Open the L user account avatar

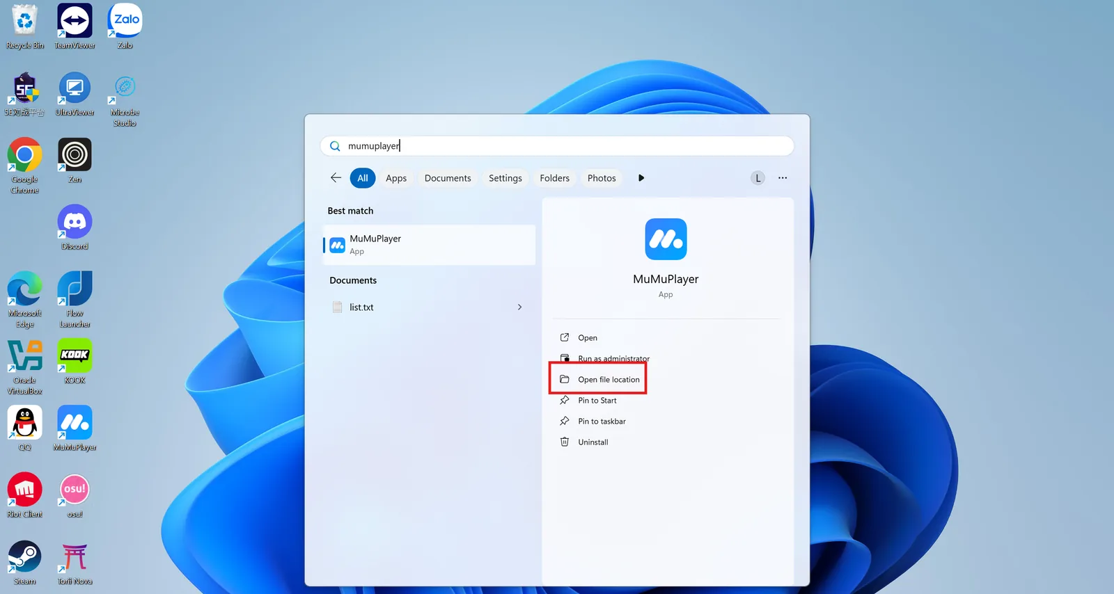[758, 178]
